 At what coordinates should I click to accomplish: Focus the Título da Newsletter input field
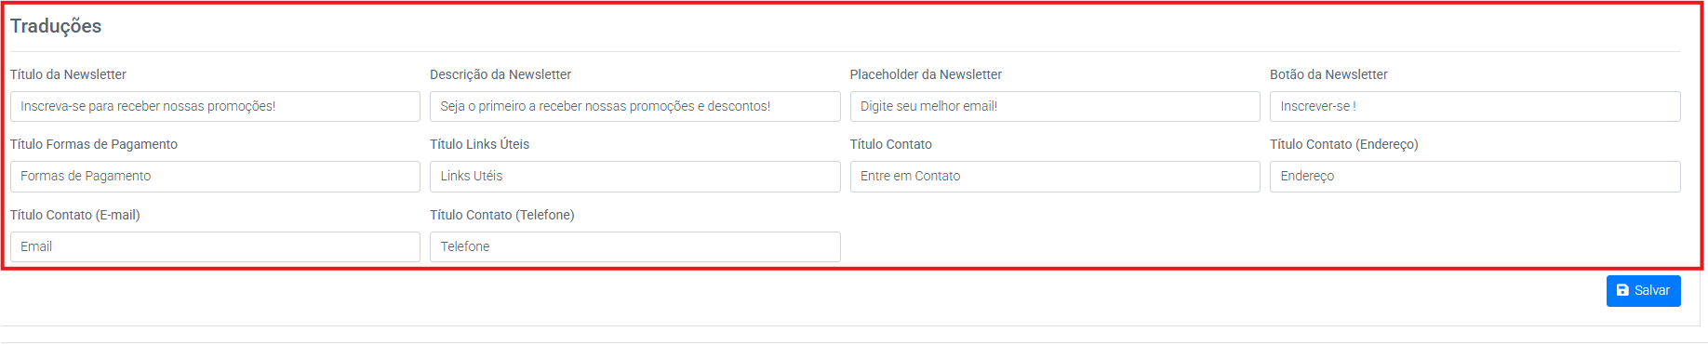click(215, 106)
